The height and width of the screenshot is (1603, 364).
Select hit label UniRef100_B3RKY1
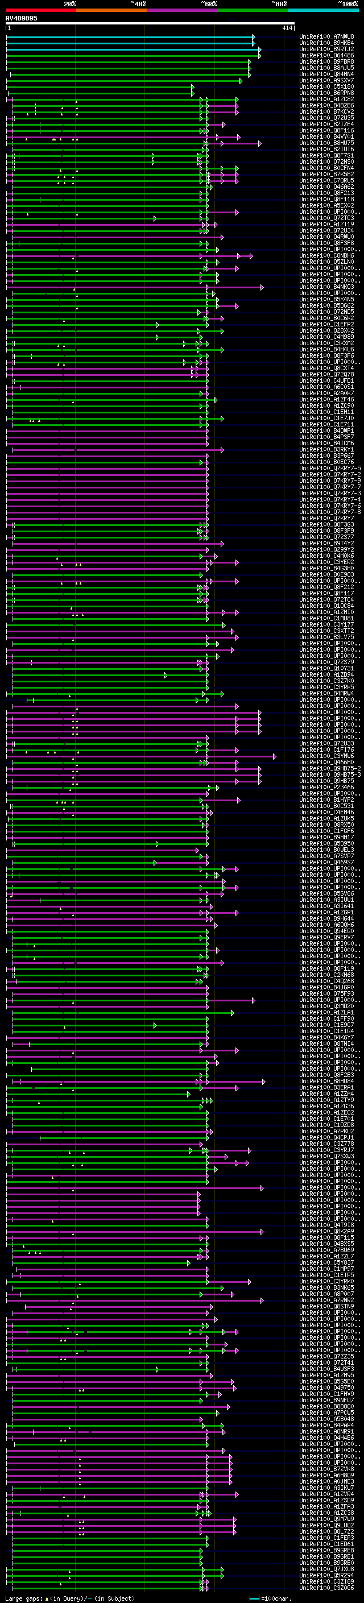pyautogui.click(x=326, y=449)
